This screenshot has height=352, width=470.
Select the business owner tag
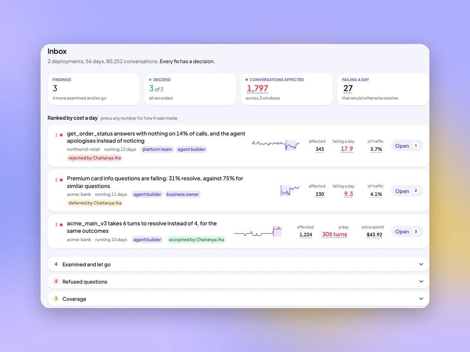(x=183, y=194)
